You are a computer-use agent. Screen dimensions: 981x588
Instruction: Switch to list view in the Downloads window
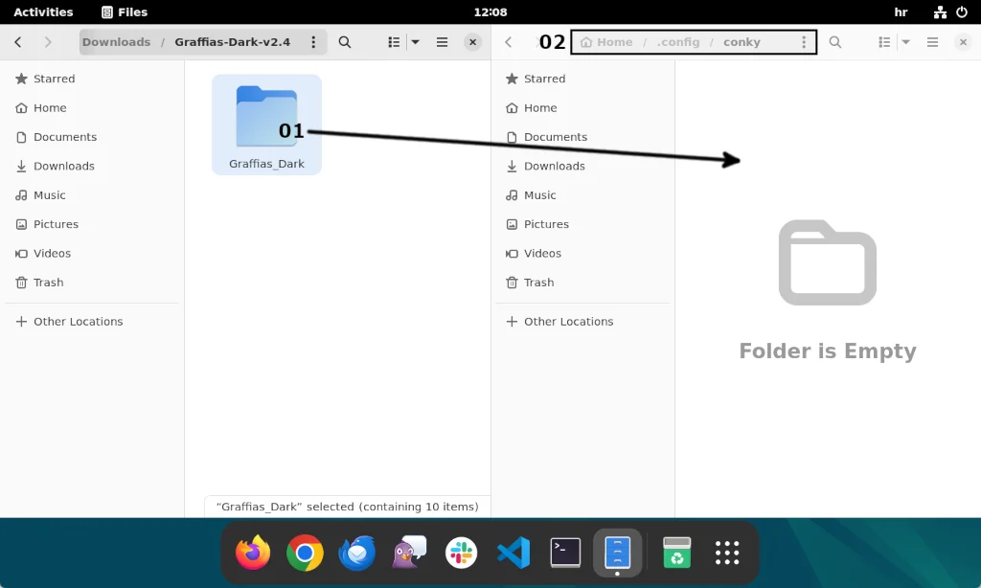393,41
